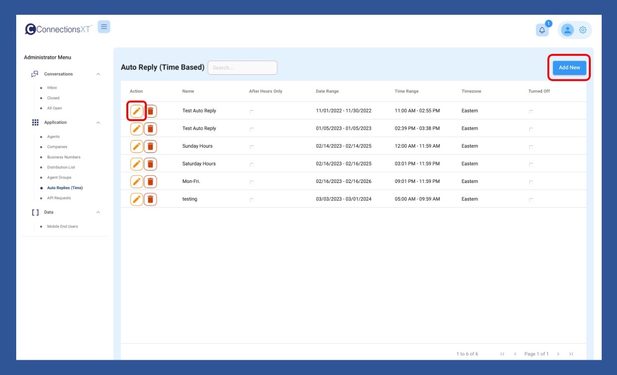The height and width of the screenshot is (375, 617).
Task: Click pencil icon for Mon-Fri. row
Action: (x=136, y=182)
